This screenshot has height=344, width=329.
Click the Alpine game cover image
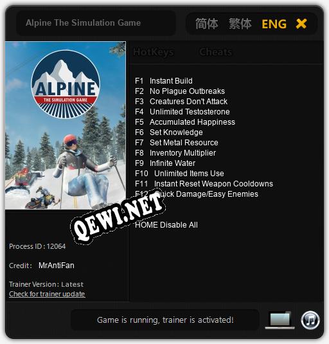(66, 125)
